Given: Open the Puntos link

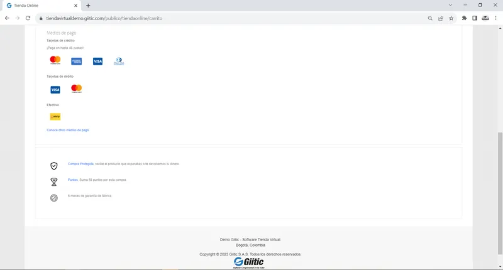Looking at the screenshot, I should point(73,180).
